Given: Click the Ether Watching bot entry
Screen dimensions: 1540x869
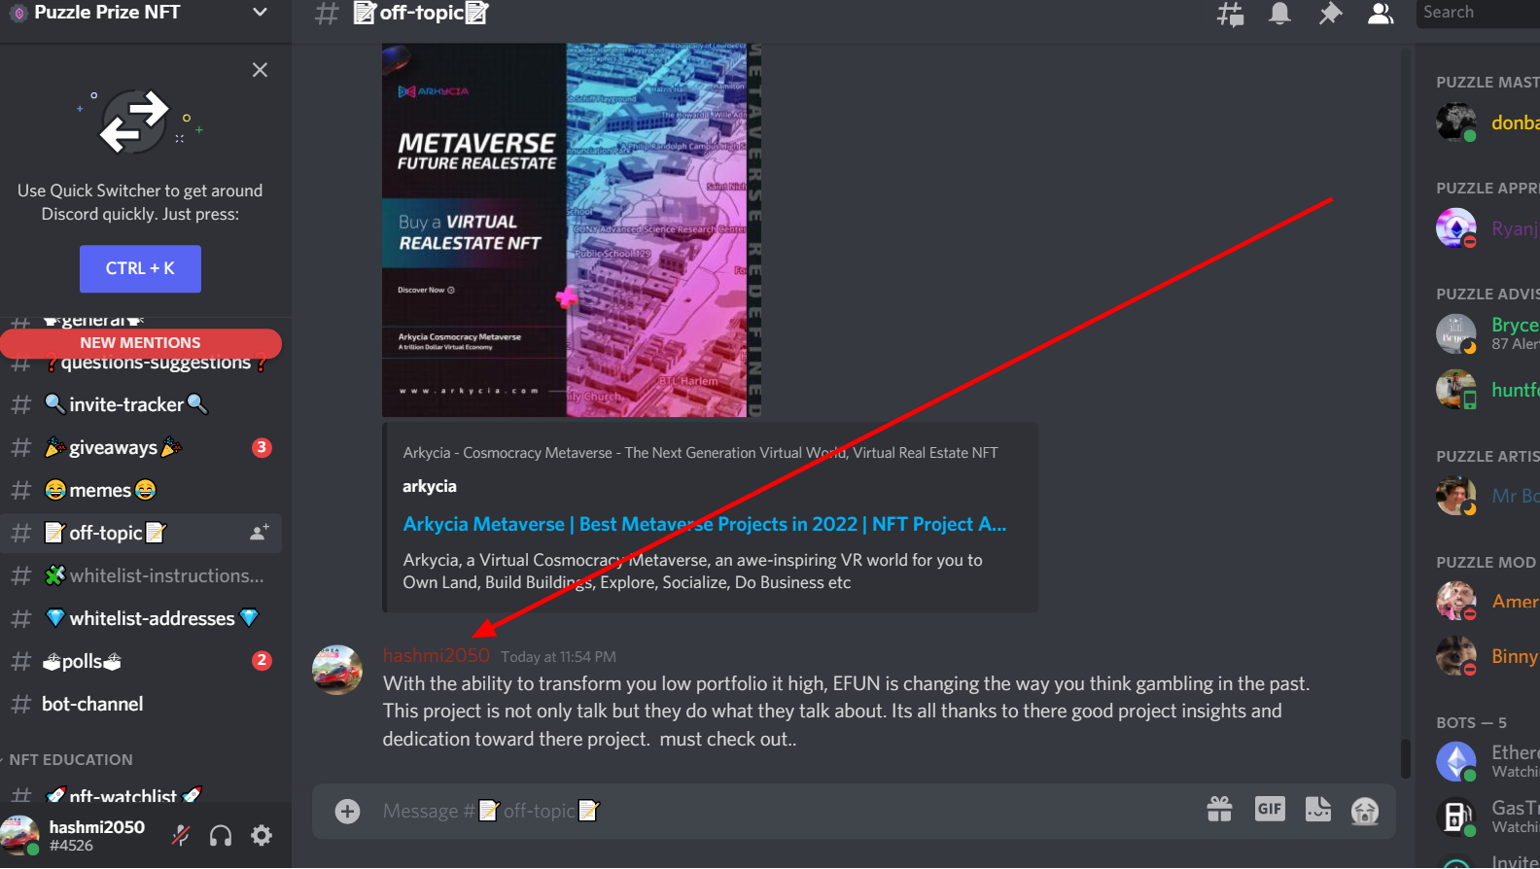Looking at the screenshot, I should point(1487,761).
